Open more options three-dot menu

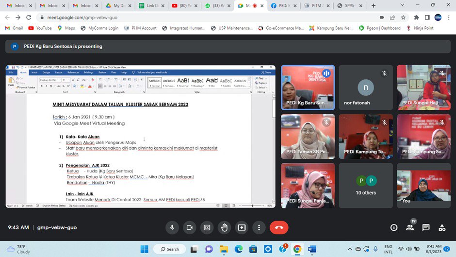(x=259, y=227)
